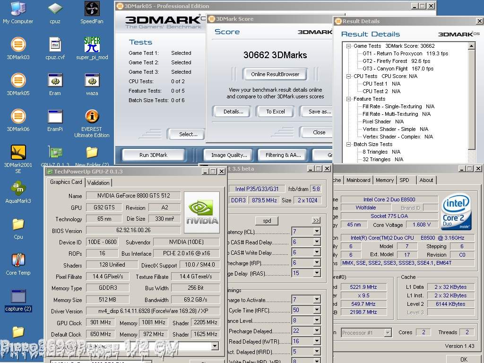This screenshot has height=363, width=484.
Task: Click the BIOS Version field in GPU-Z
Action: (x=133, y=230)
